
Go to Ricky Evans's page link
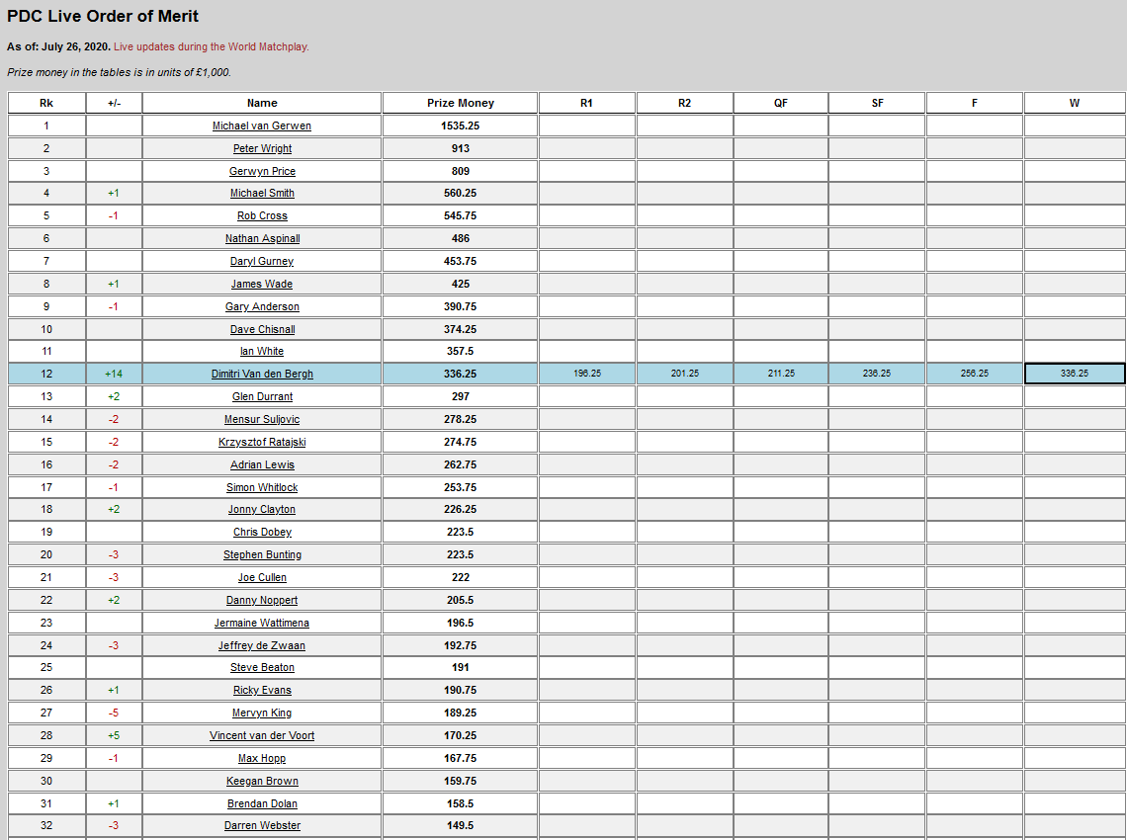click(x=262, y=691)
